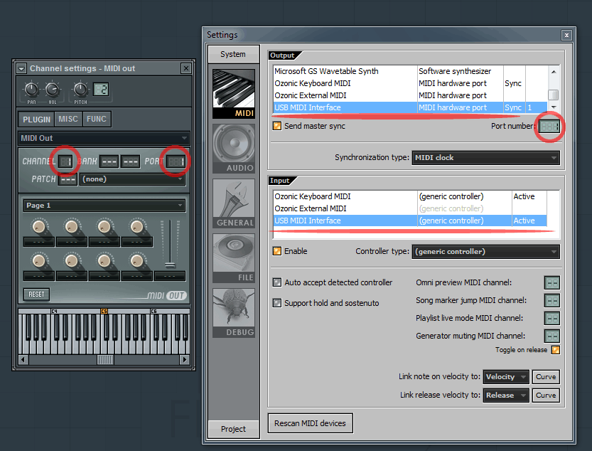Viewport: 592px width, 451px height.
Task: Click the MIDI Out PORT number display
Action: (176, 161)
